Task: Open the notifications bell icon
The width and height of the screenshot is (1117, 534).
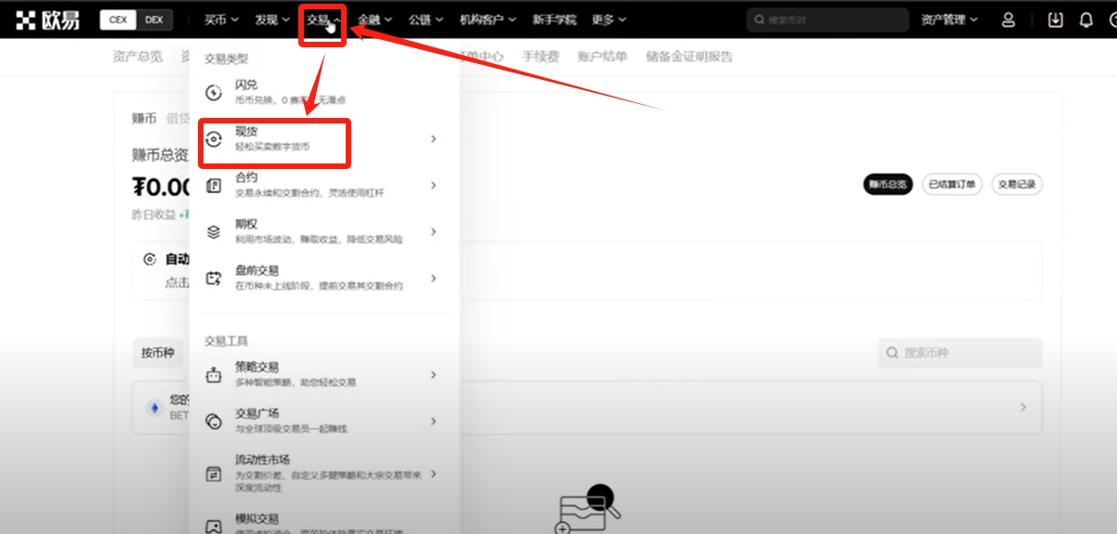Action: tap(1085, 20)
